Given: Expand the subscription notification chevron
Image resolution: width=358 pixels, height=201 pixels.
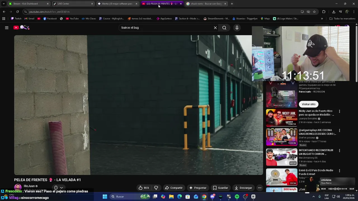Looking at the screenshot, I should 61,188.
